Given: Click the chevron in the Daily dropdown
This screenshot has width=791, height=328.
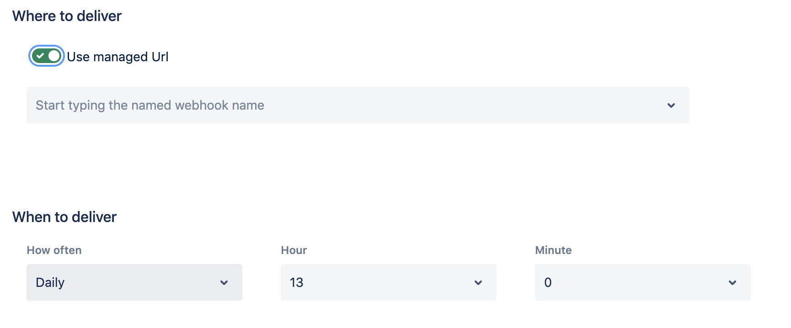Looking at the screenshot, I should point(224,283).
